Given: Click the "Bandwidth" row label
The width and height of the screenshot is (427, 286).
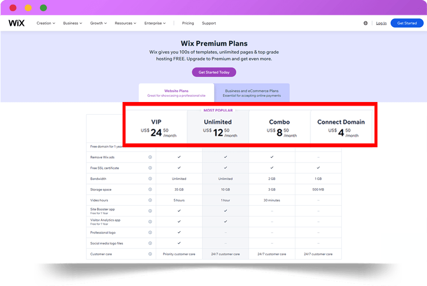Looking at the screenshot, I should click(98, 179).
